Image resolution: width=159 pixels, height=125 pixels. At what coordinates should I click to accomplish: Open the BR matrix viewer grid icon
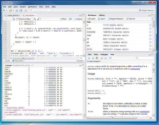pyautogui.click(x=150, y=42)
